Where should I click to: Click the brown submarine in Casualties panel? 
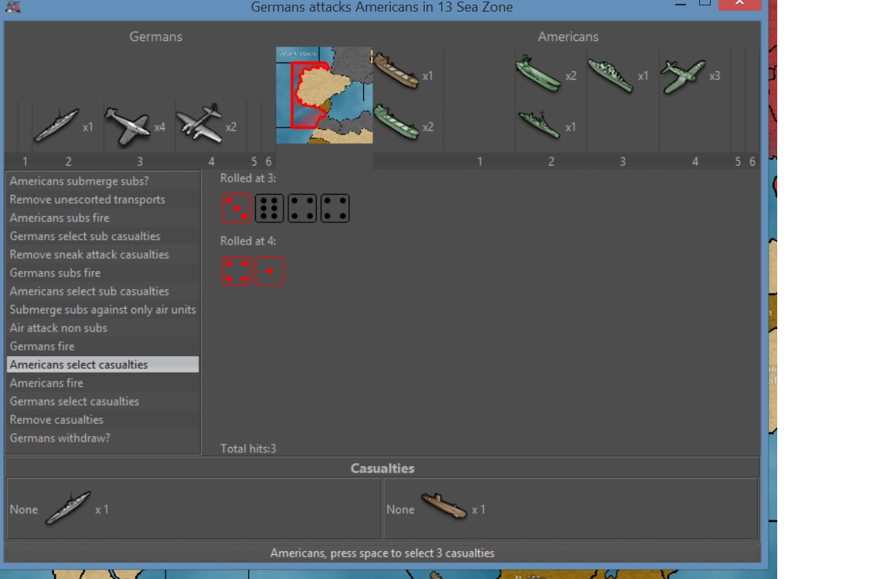[444, 507]
